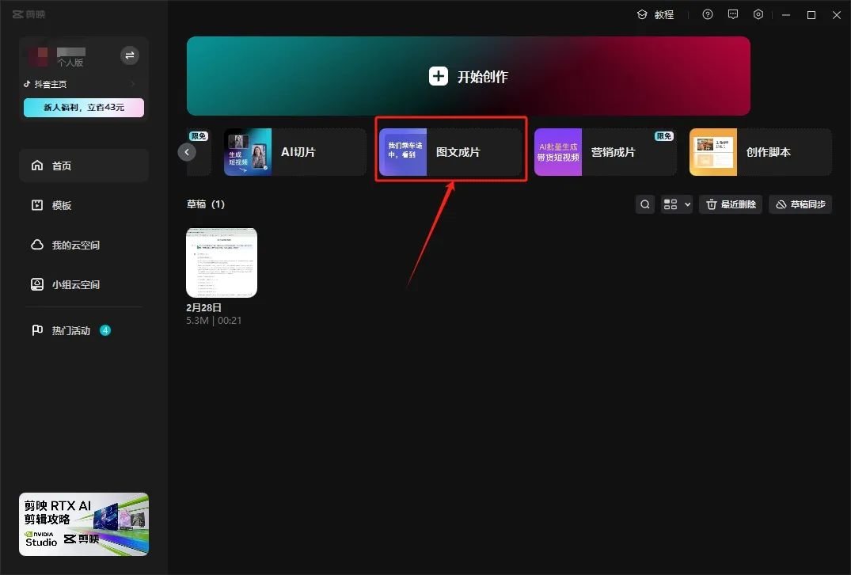Click the group icon beside 小组云空间
Image resolution: width=851 pixels, height=575 pixels.
coord(37,284)
